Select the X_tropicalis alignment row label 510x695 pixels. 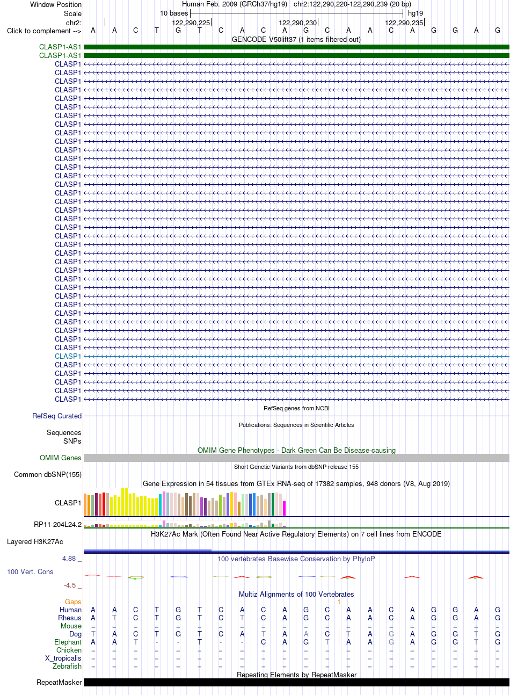click(x=63, y=658)
